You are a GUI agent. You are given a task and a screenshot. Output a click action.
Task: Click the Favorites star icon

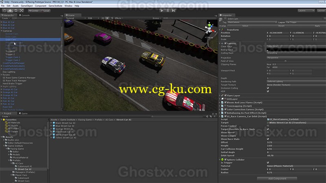(4, 120)
